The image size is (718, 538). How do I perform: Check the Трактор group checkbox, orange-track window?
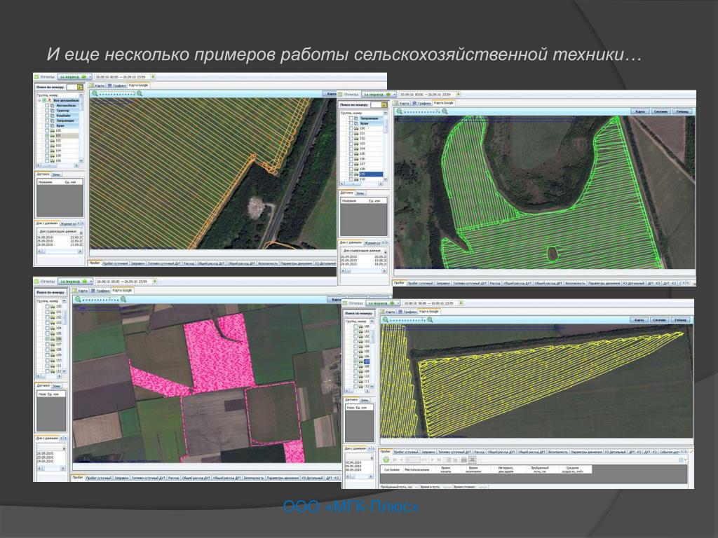pyautogui.click(x=47, y=111)
